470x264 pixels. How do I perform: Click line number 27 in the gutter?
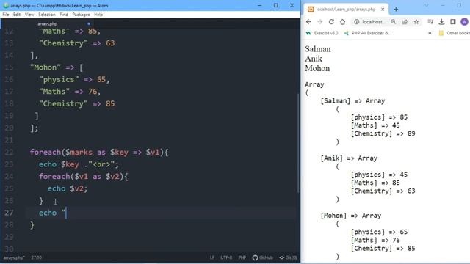coord(9,213)
